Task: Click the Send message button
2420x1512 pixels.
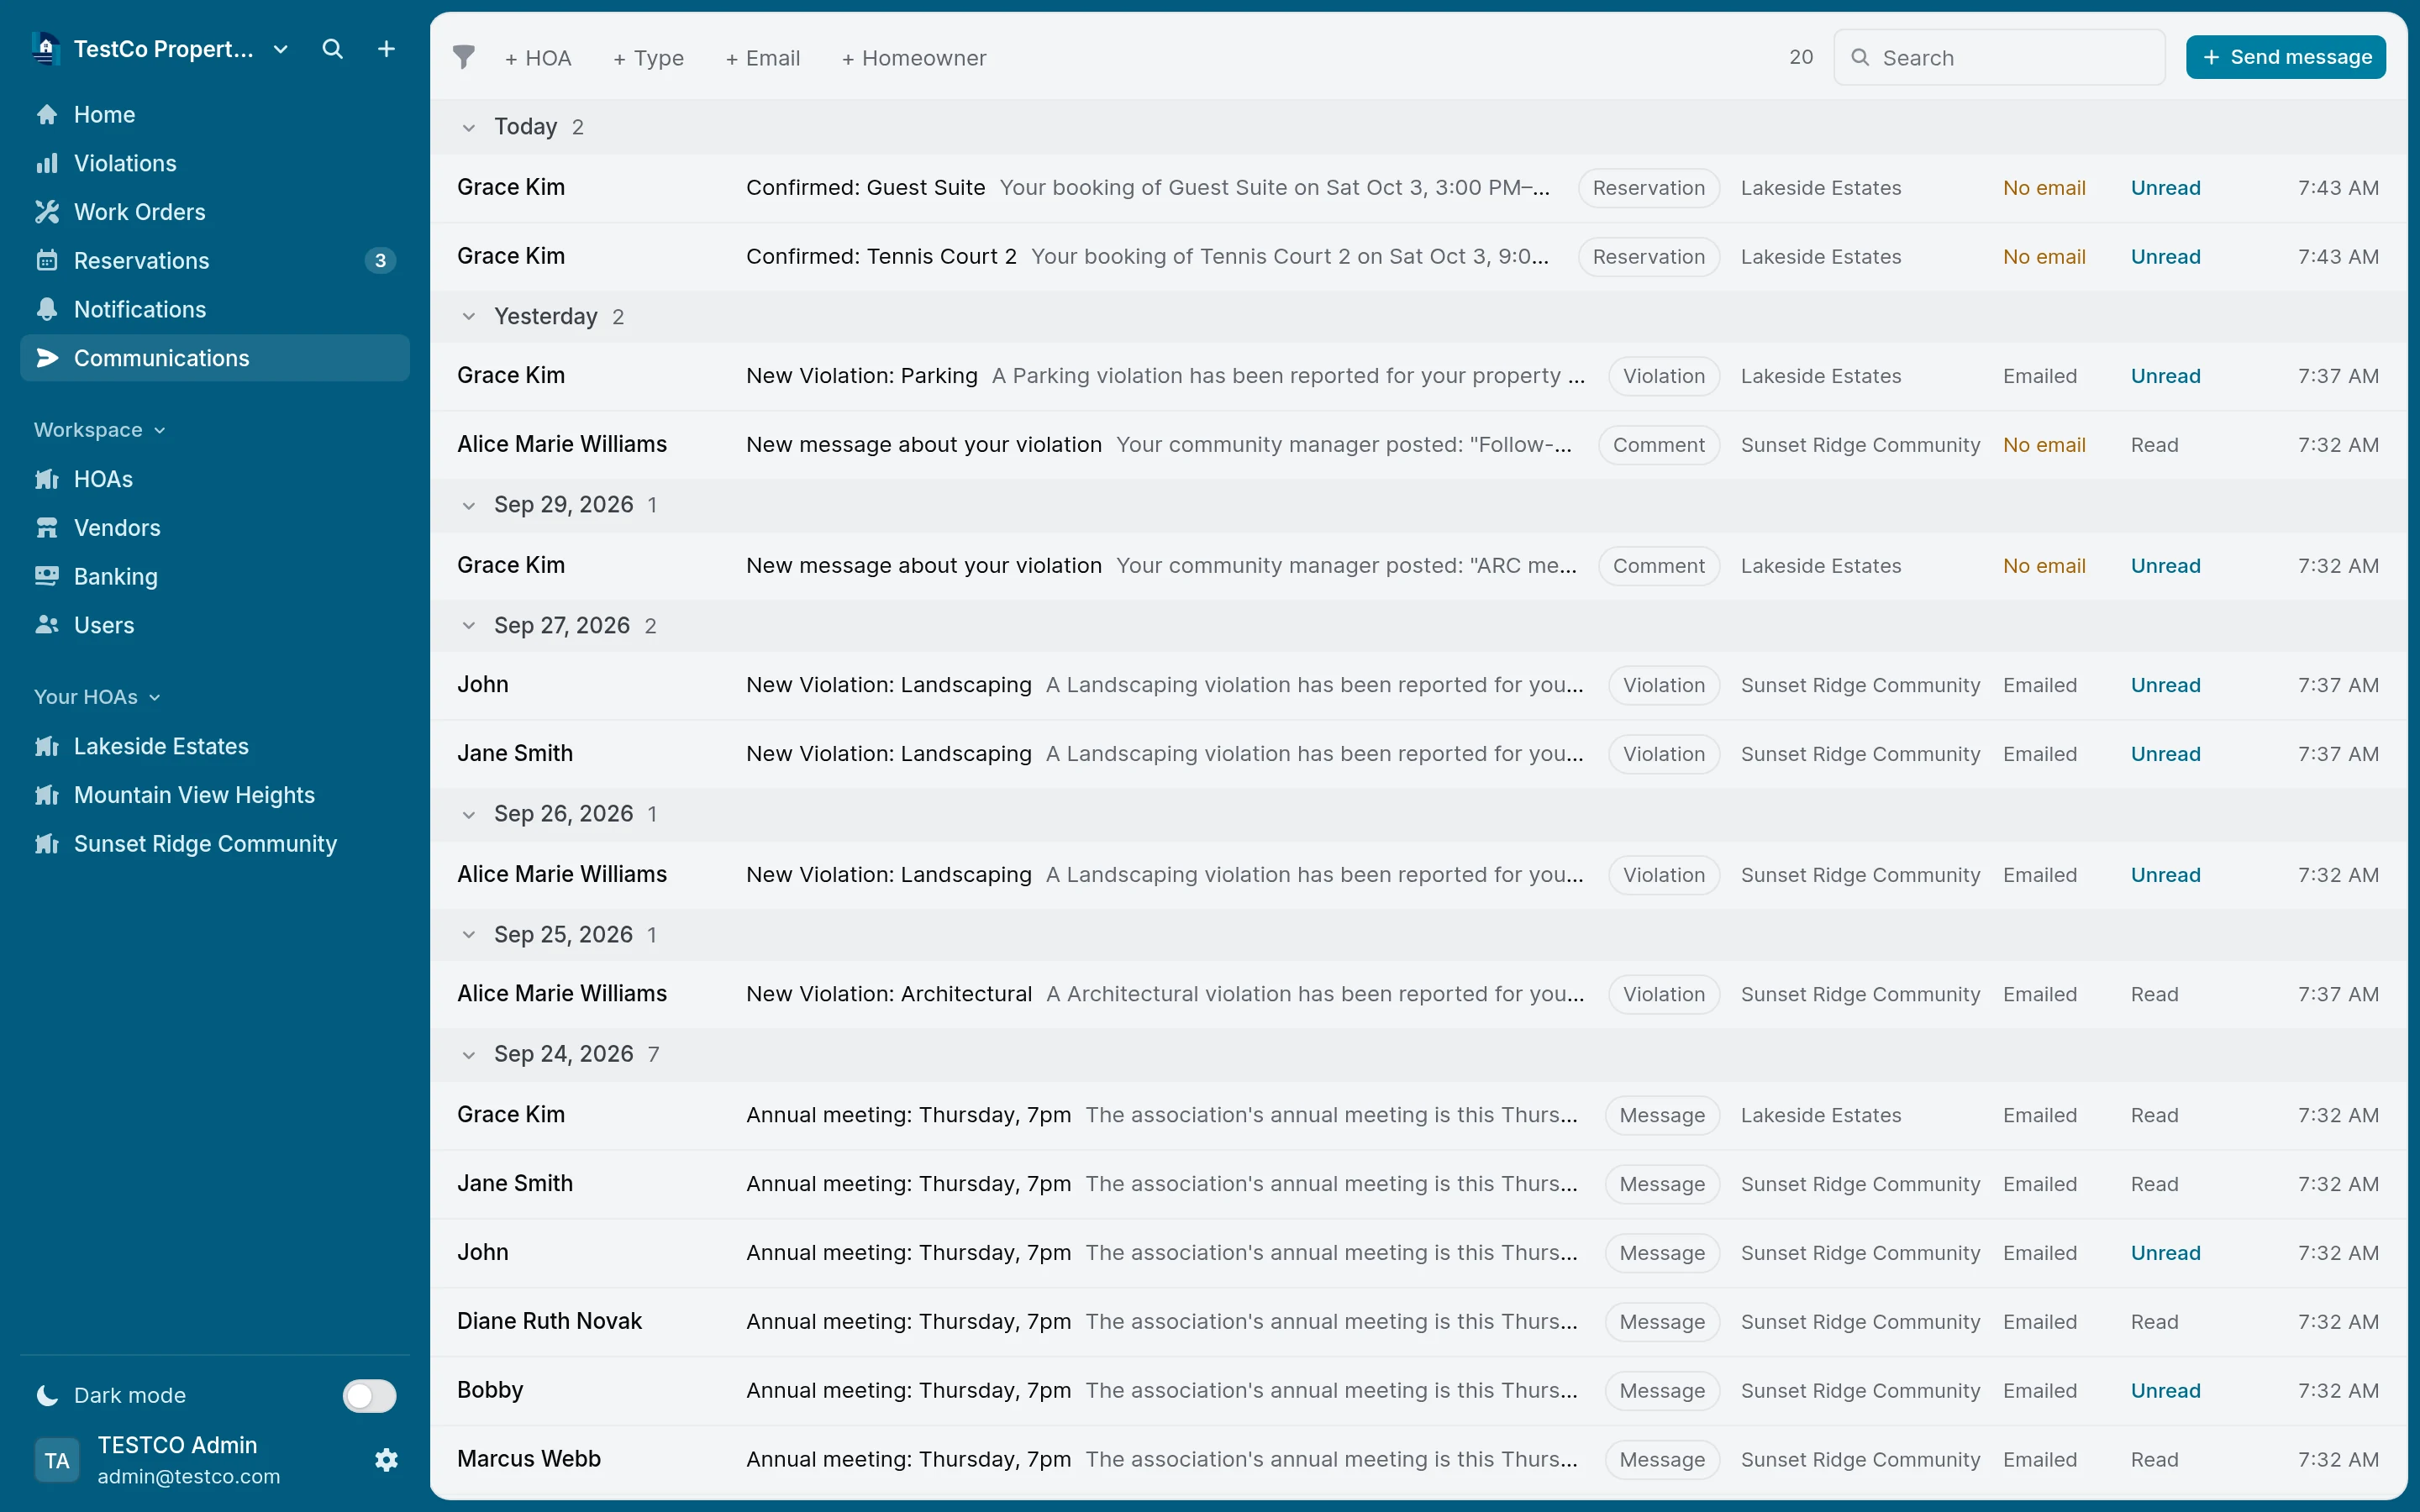Action: pos(2286,57)
